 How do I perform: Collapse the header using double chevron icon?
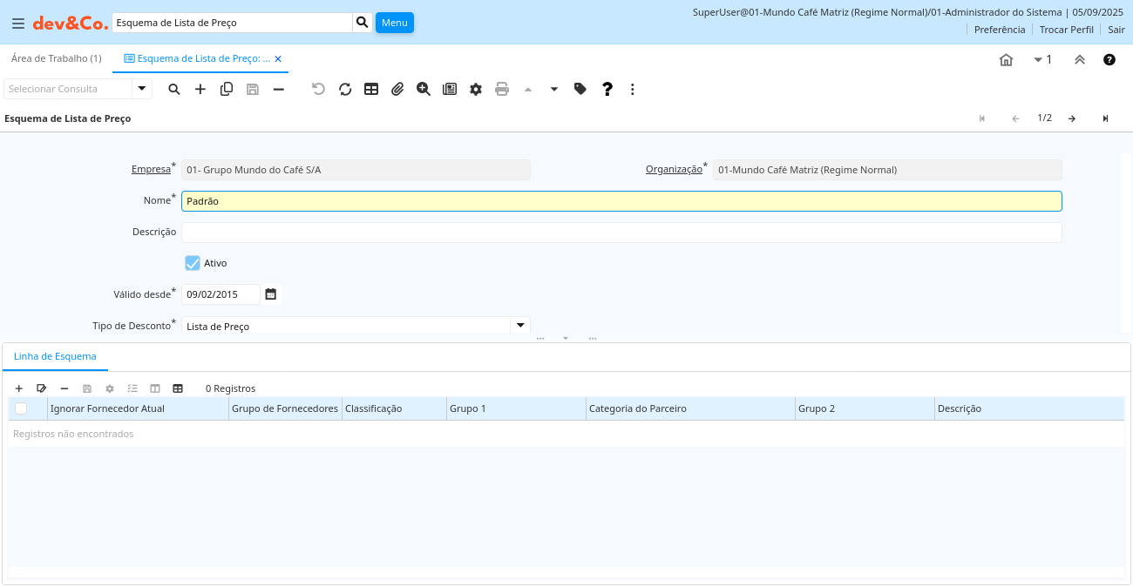coord(1079,60)
